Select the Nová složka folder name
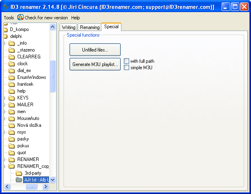This screenshot has width=251, height=194. tap(29, 125)
